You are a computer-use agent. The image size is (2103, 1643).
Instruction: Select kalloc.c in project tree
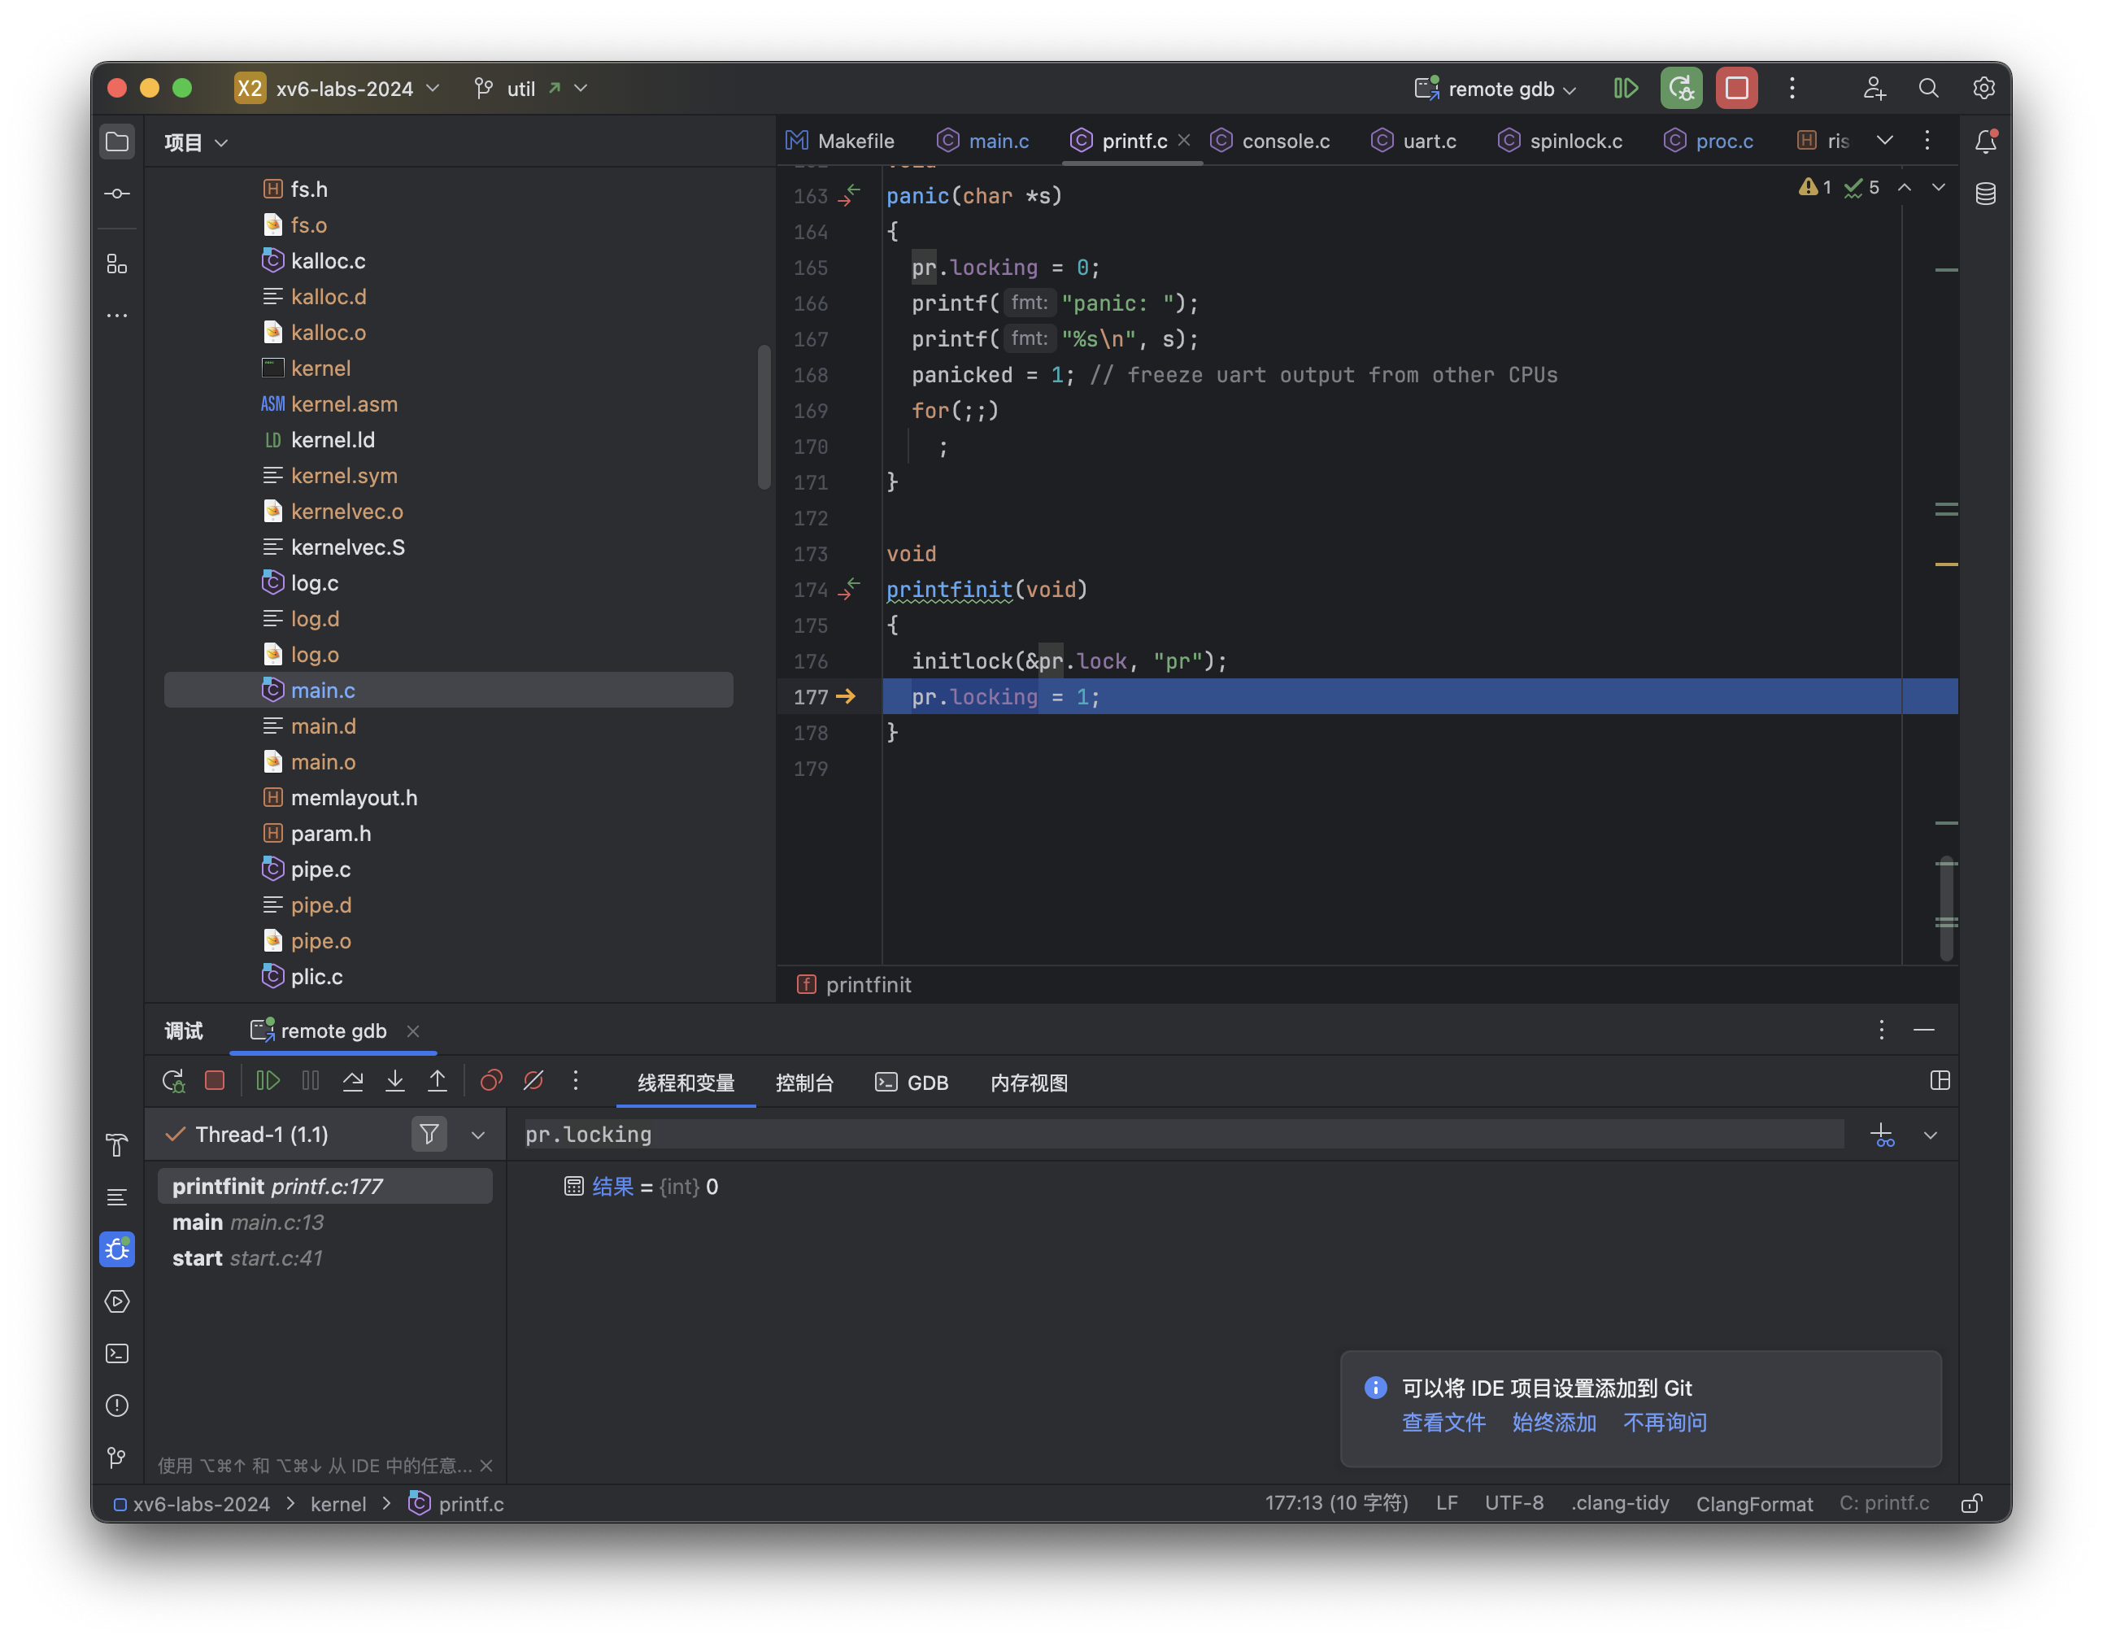point(328,261)
